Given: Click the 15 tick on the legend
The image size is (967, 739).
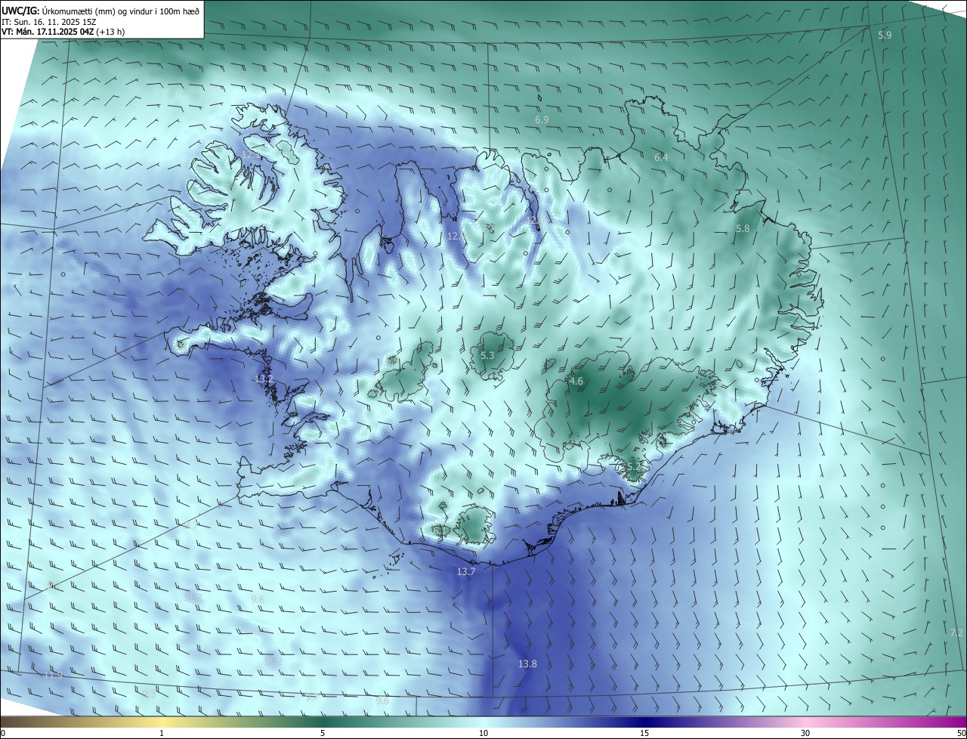Looking at the screenshot, I should coord(644,733).
